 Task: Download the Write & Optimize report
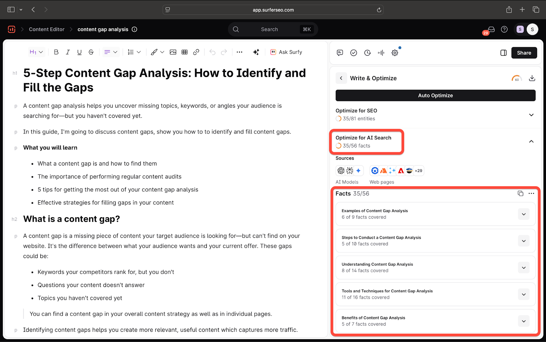(532, 78)
